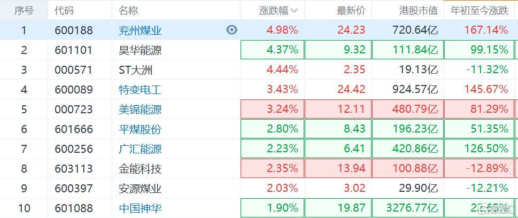518x218 pixels.
Task: Click the 名称 column header
Action: pyautogui.click(x=128, y=10)
